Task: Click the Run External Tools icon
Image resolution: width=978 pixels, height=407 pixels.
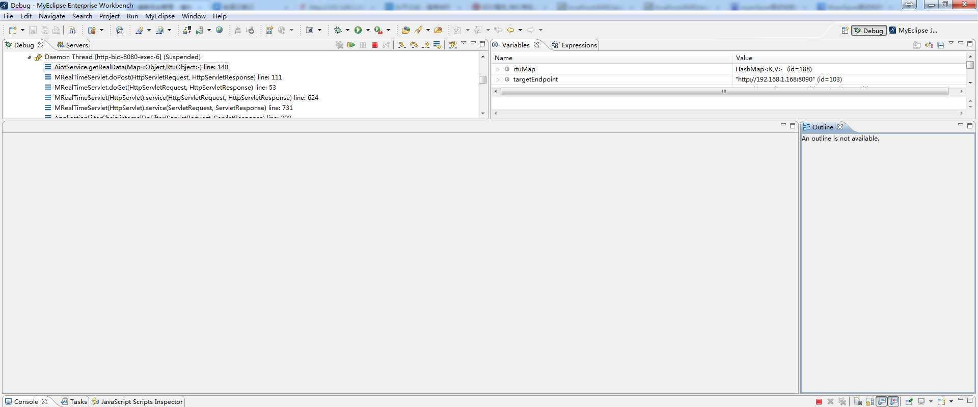Action: pyautogui.click(x=378, y=31)
